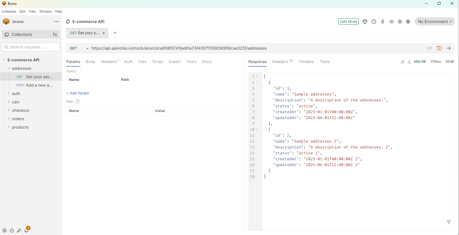
Task: Switch to the request Headers tab
Action: pos(109,62)
